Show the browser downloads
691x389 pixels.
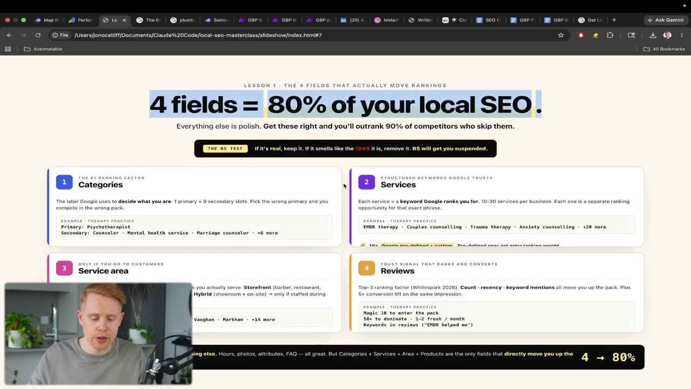coord(653,35)
